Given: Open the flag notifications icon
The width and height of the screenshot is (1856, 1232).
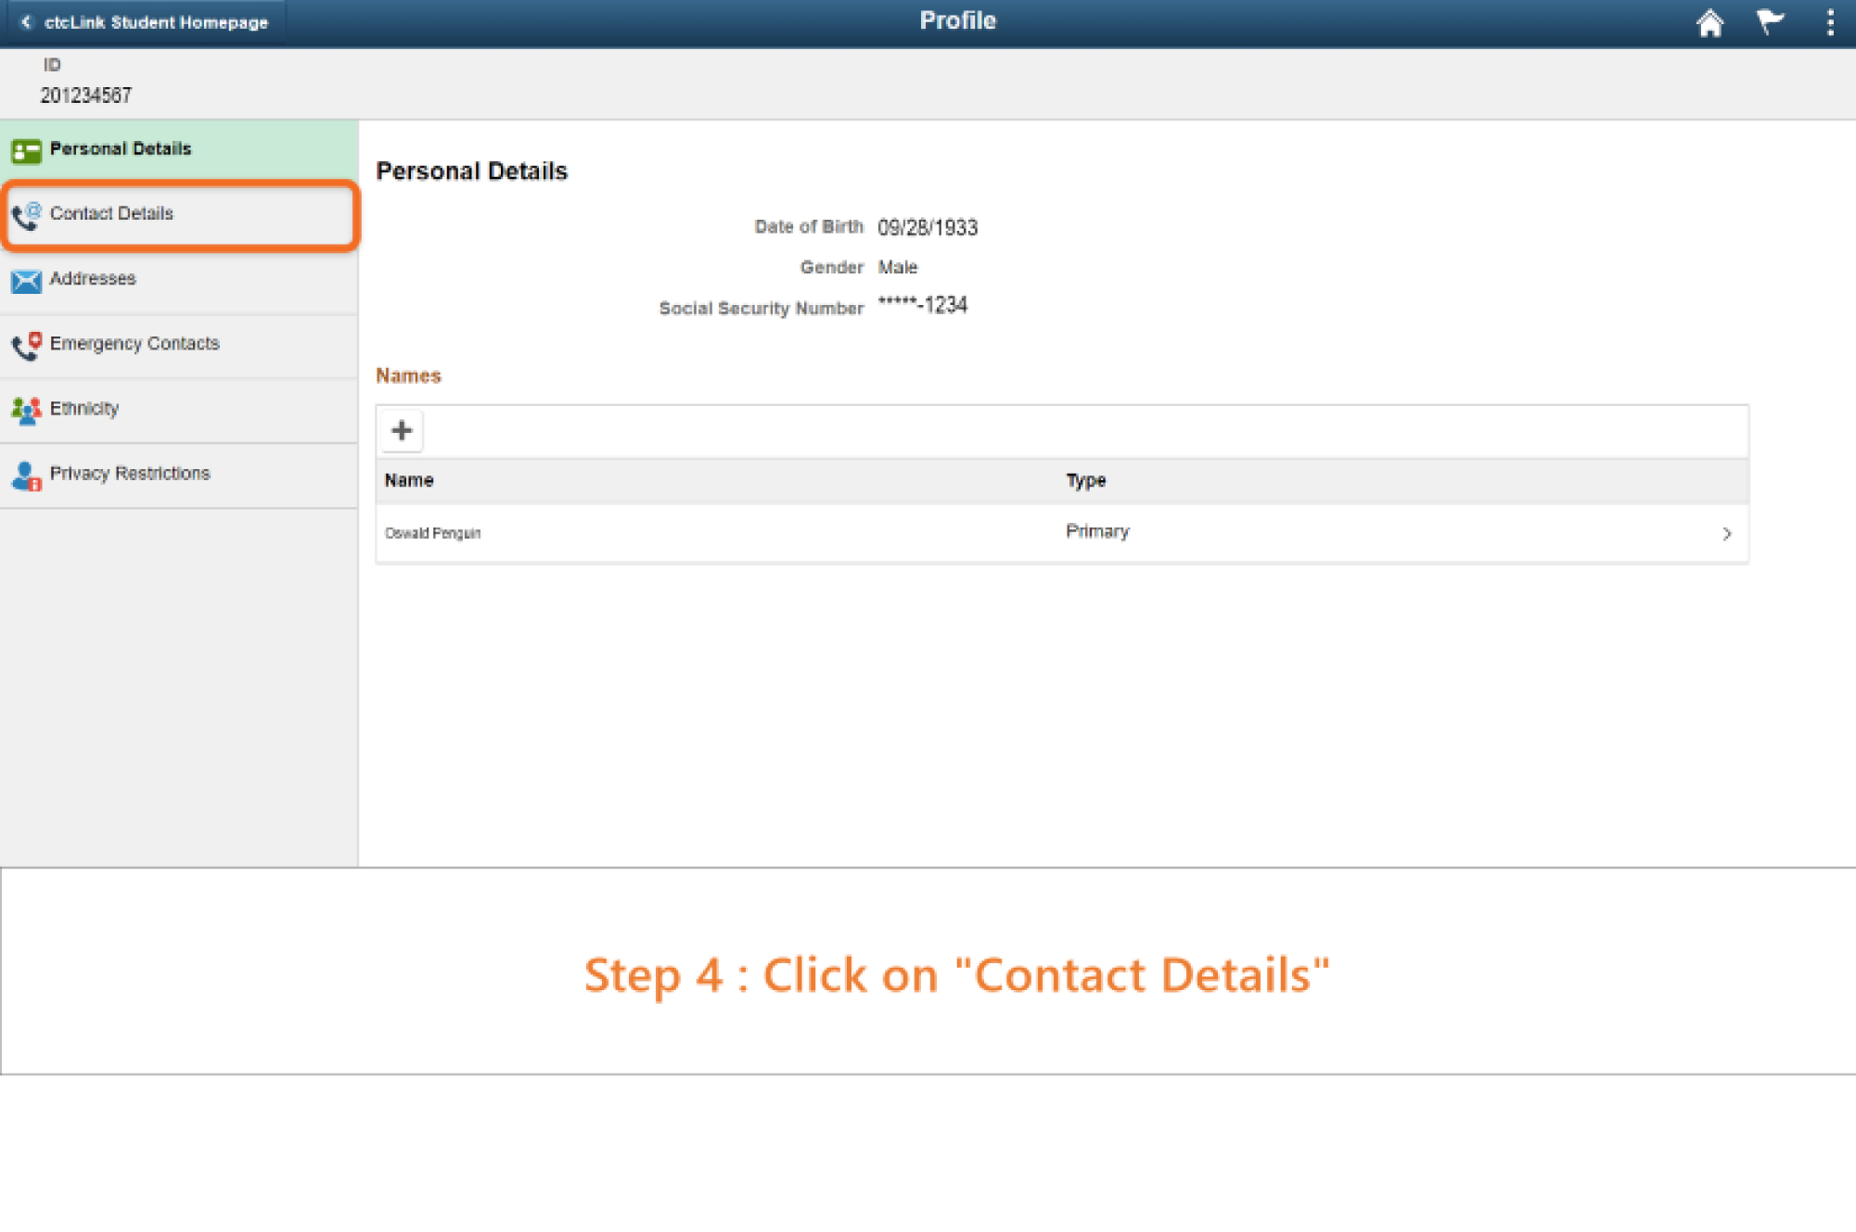Looking at the screenshot, I should pos(1770,22).
